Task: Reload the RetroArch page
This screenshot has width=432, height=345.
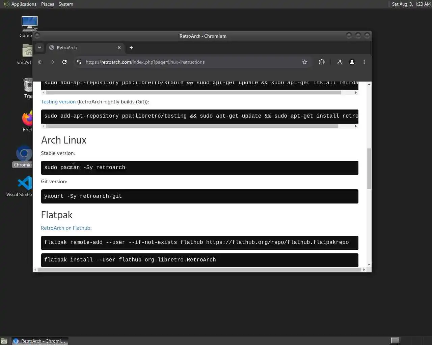Action: [64, 62]
